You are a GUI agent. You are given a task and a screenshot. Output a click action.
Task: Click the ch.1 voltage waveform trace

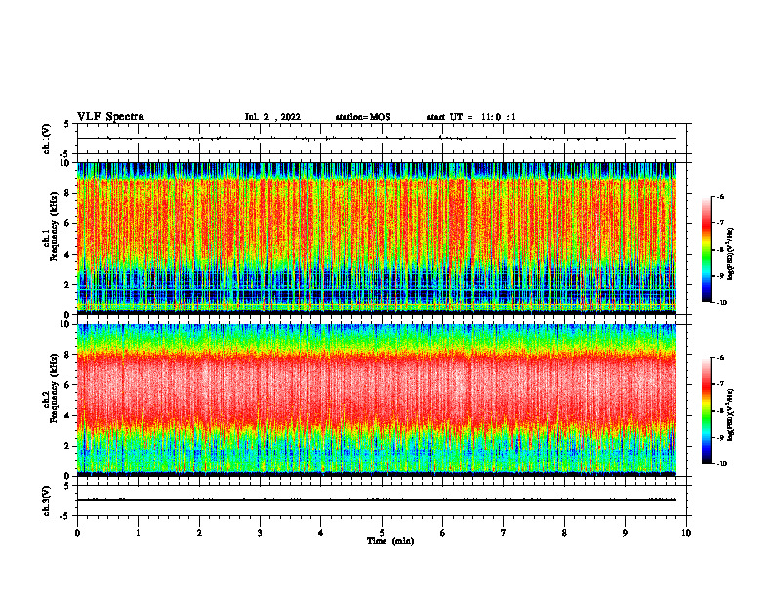377,139
